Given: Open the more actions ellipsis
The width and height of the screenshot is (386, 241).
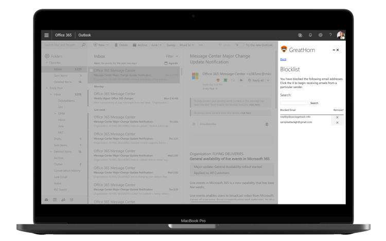Looking at the screenshot, I should pyautogui.click(x=201, y=45).
